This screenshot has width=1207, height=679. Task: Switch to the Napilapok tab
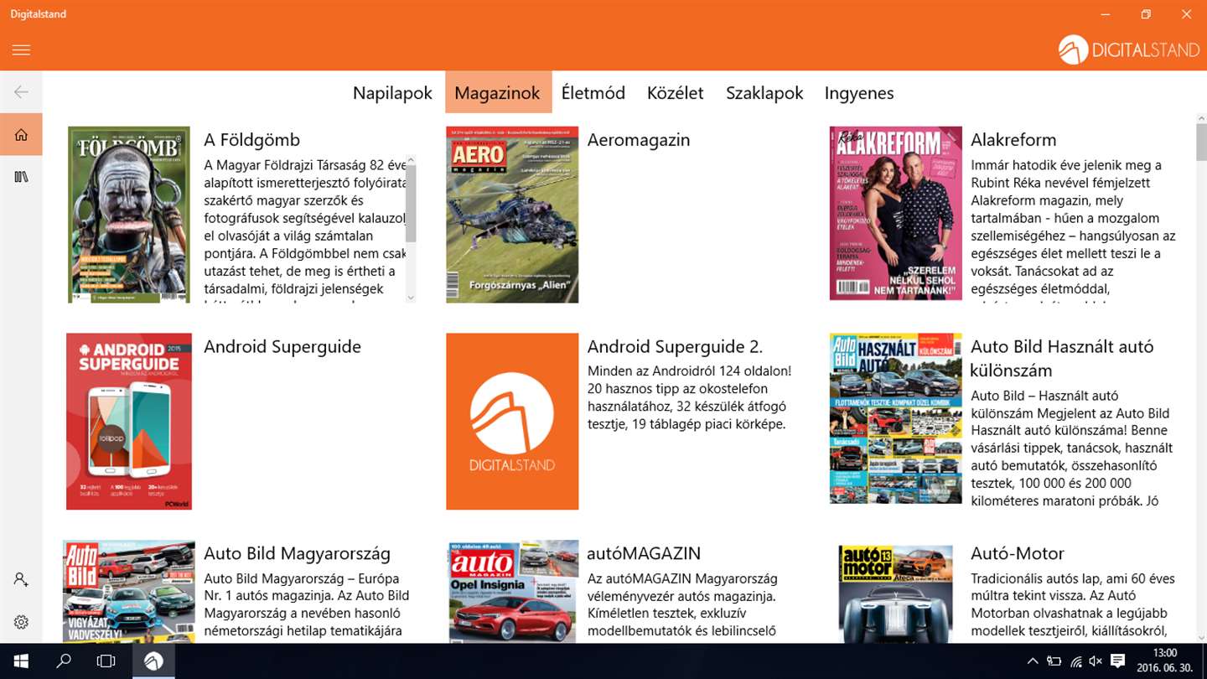(x=392, y=93)
